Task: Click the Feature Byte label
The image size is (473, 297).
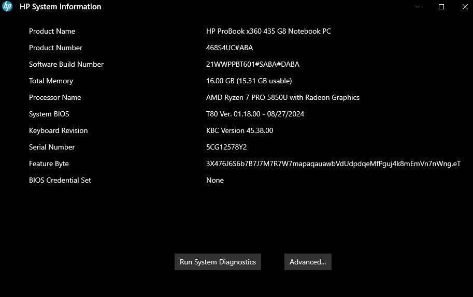Action: click(49, 164)
